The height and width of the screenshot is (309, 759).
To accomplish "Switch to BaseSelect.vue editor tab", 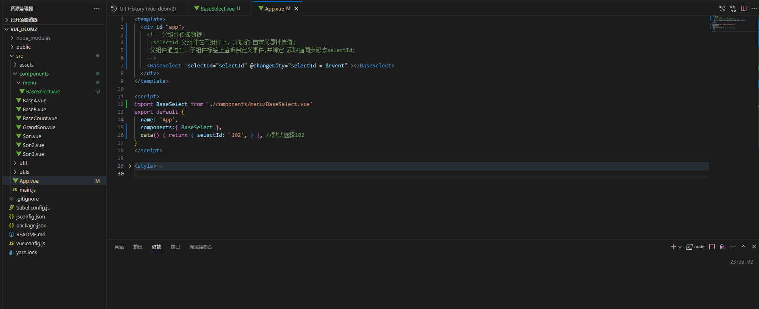I will point(220,9).
